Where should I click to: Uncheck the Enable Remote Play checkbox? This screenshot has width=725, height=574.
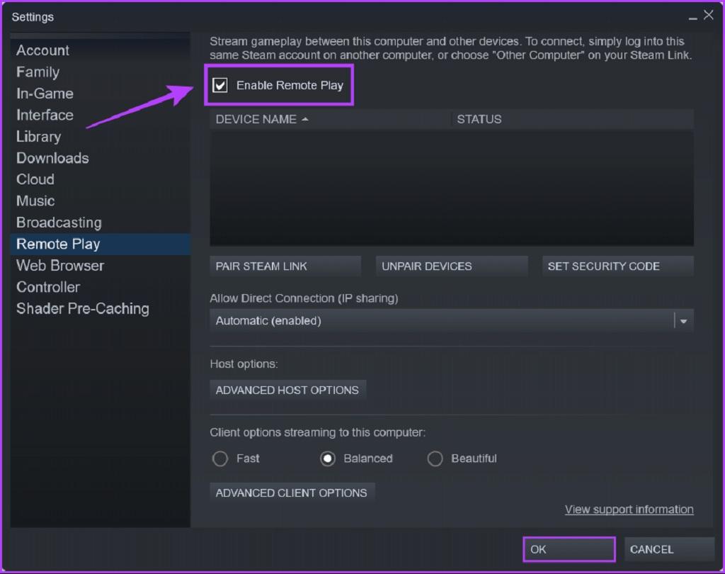[x=220, y=85]
